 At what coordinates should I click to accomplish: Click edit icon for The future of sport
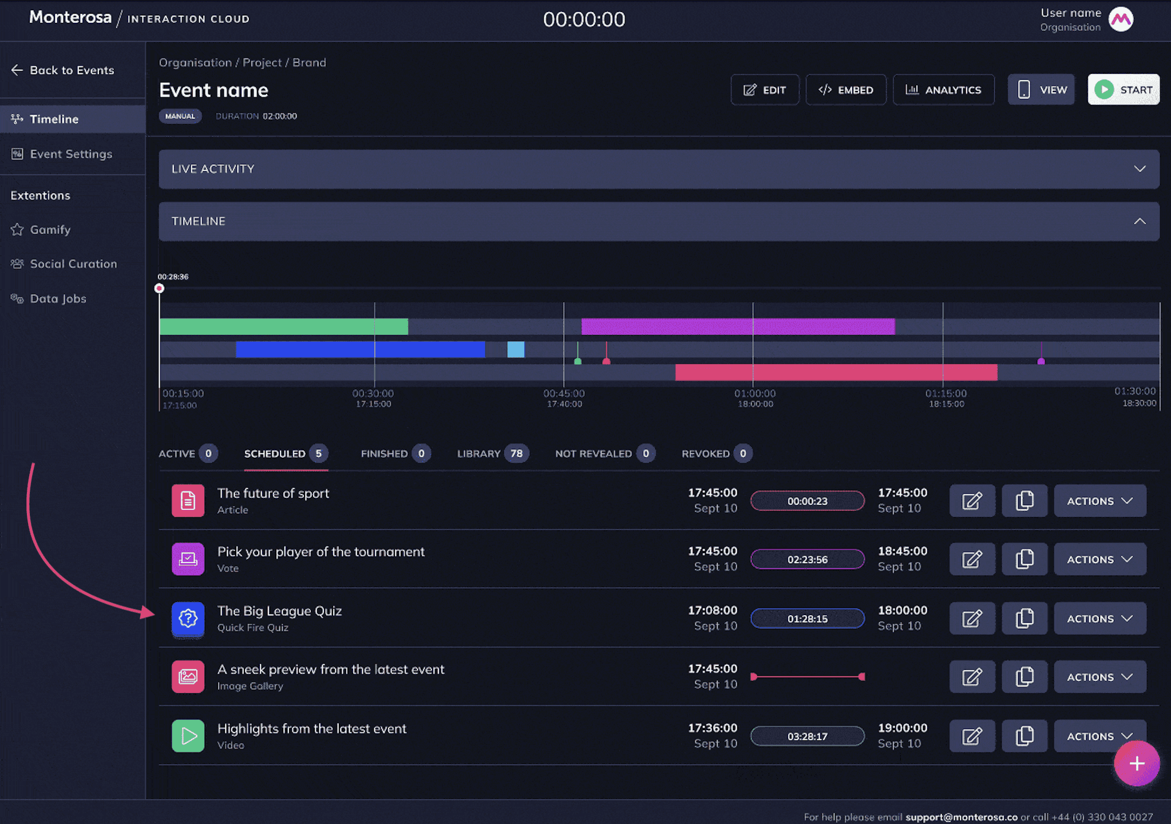[972, 501]
